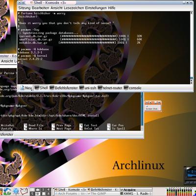The width and height of the screenshot is (196, 196).
Task: Open the Hilfe menu
Action: pos(112,8)
